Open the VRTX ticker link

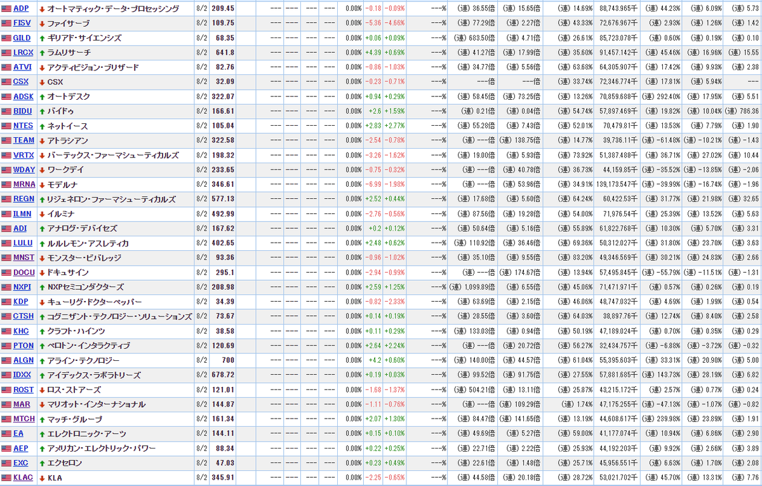[23, 155]
